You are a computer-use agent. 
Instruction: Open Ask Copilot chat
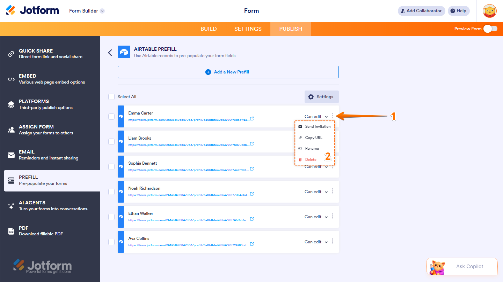click(462, 267)
